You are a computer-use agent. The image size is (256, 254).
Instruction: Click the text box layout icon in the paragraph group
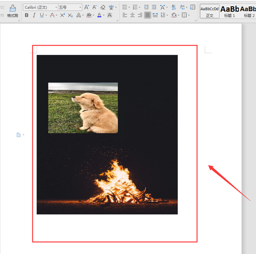click(193, 7)
